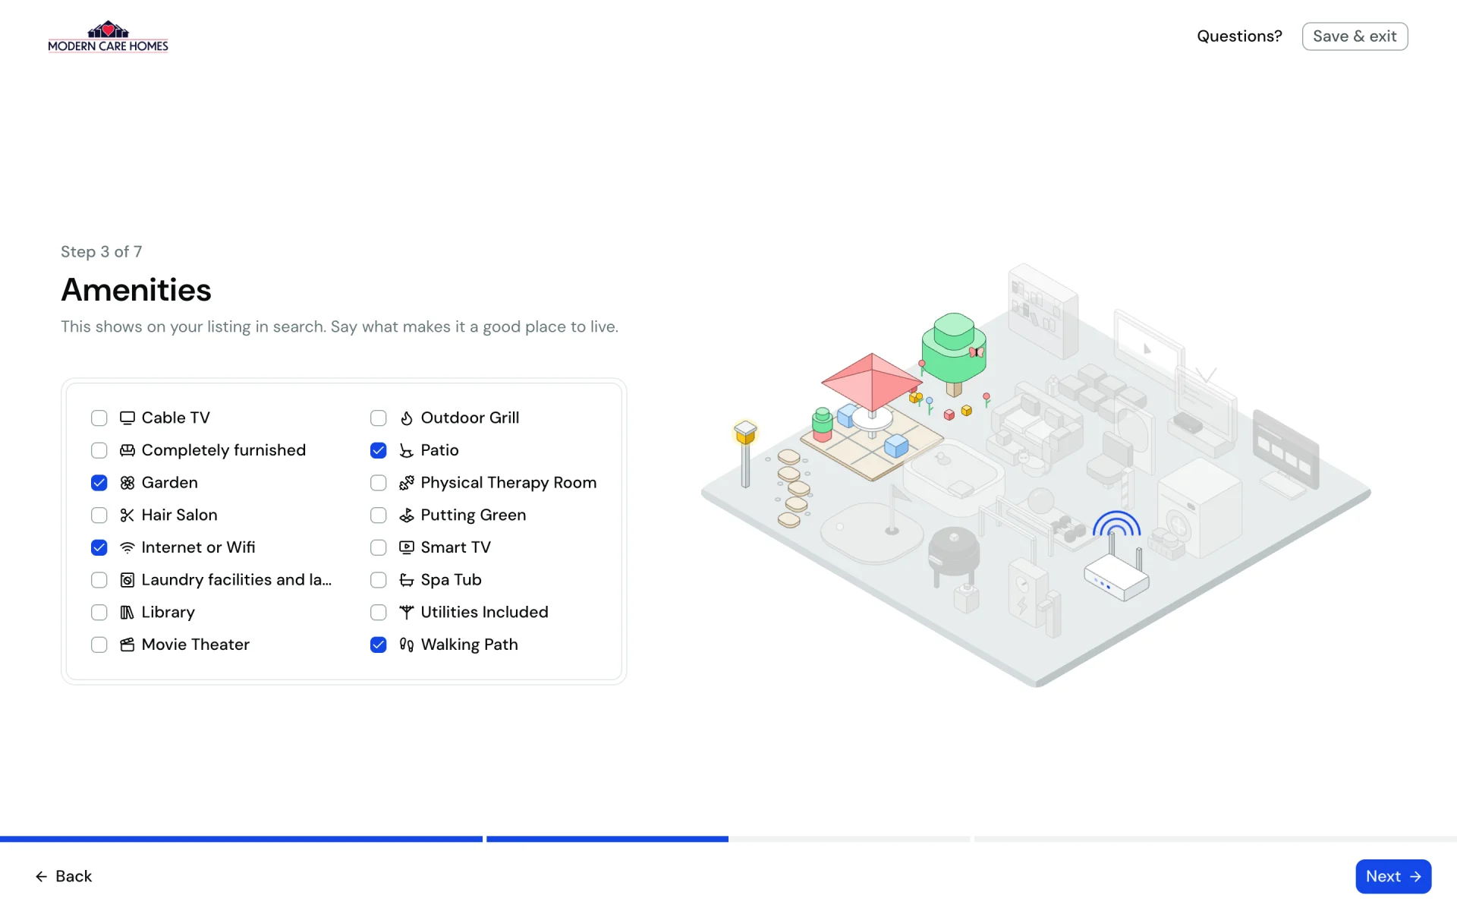Click the Internet or Wifi signal icon
Image resolution: width=1457 pixels, height=911 pixels.
127,547
